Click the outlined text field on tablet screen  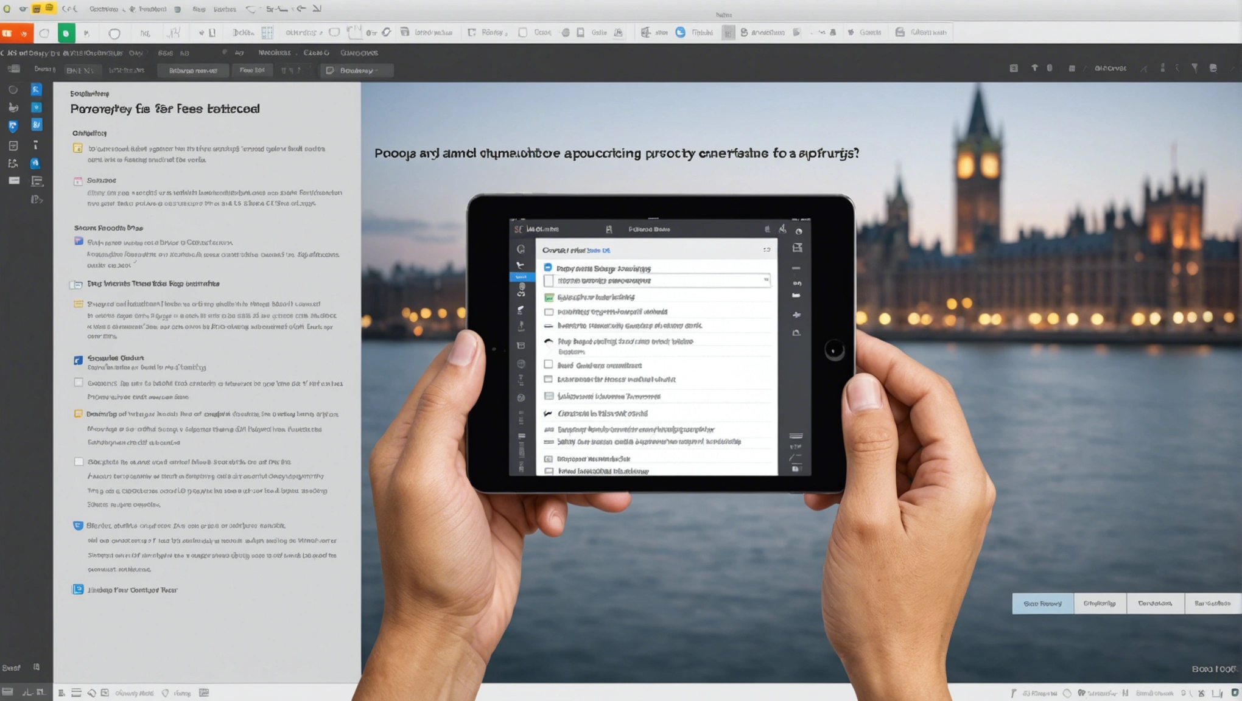658,281
